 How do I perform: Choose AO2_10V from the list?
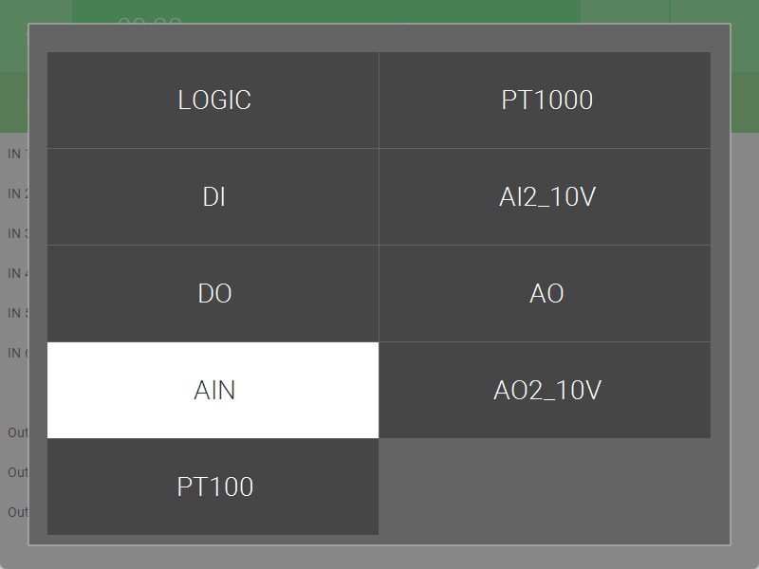click(x=546, y=391)
